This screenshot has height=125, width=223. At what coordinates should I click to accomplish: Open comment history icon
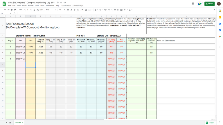193,4
